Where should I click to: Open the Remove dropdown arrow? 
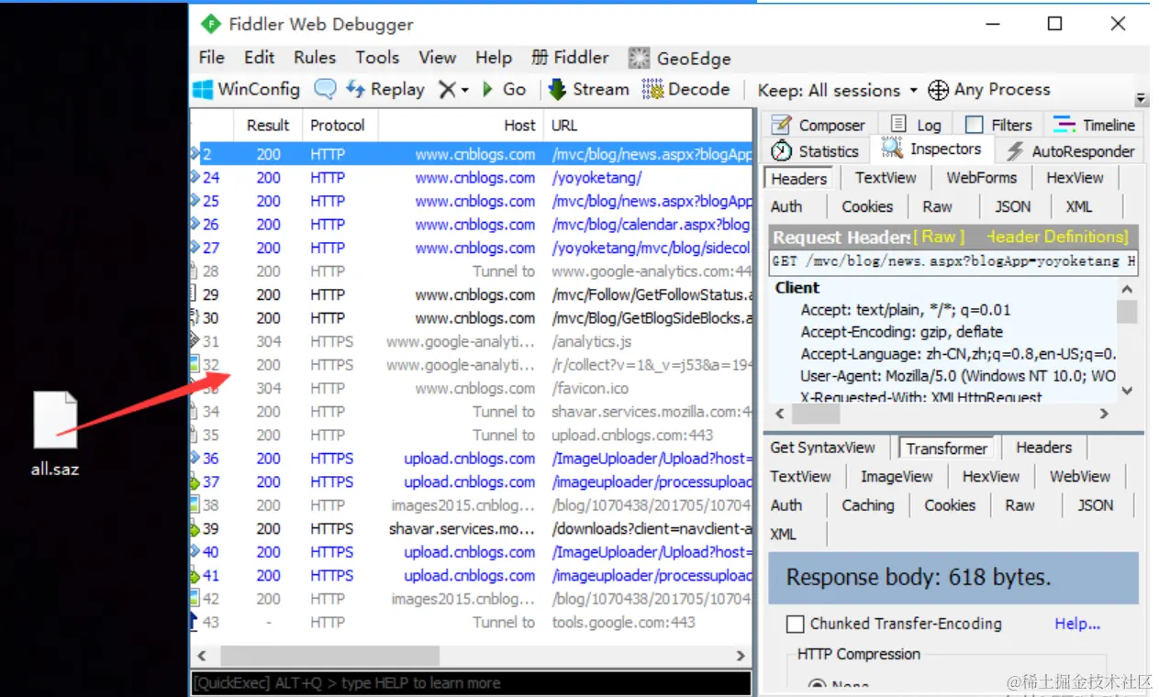(x=464, y=90)
